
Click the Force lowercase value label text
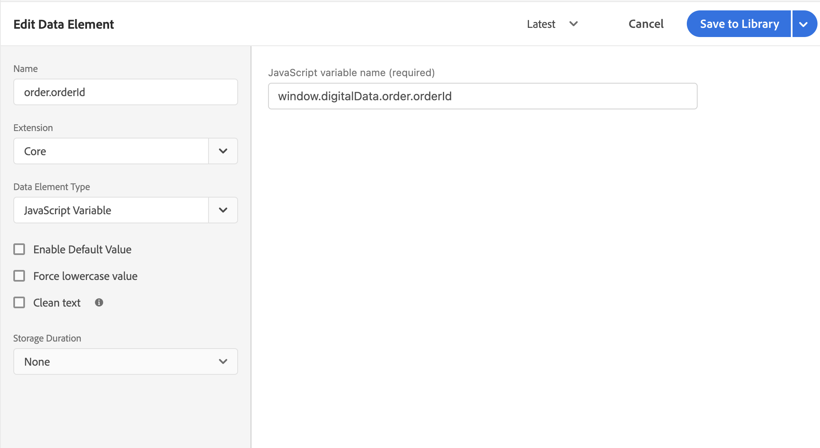85,276
